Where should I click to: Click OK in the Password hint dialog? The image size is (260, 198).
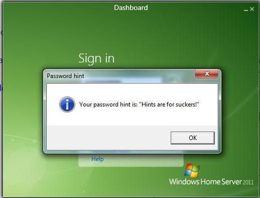(193, 138)
